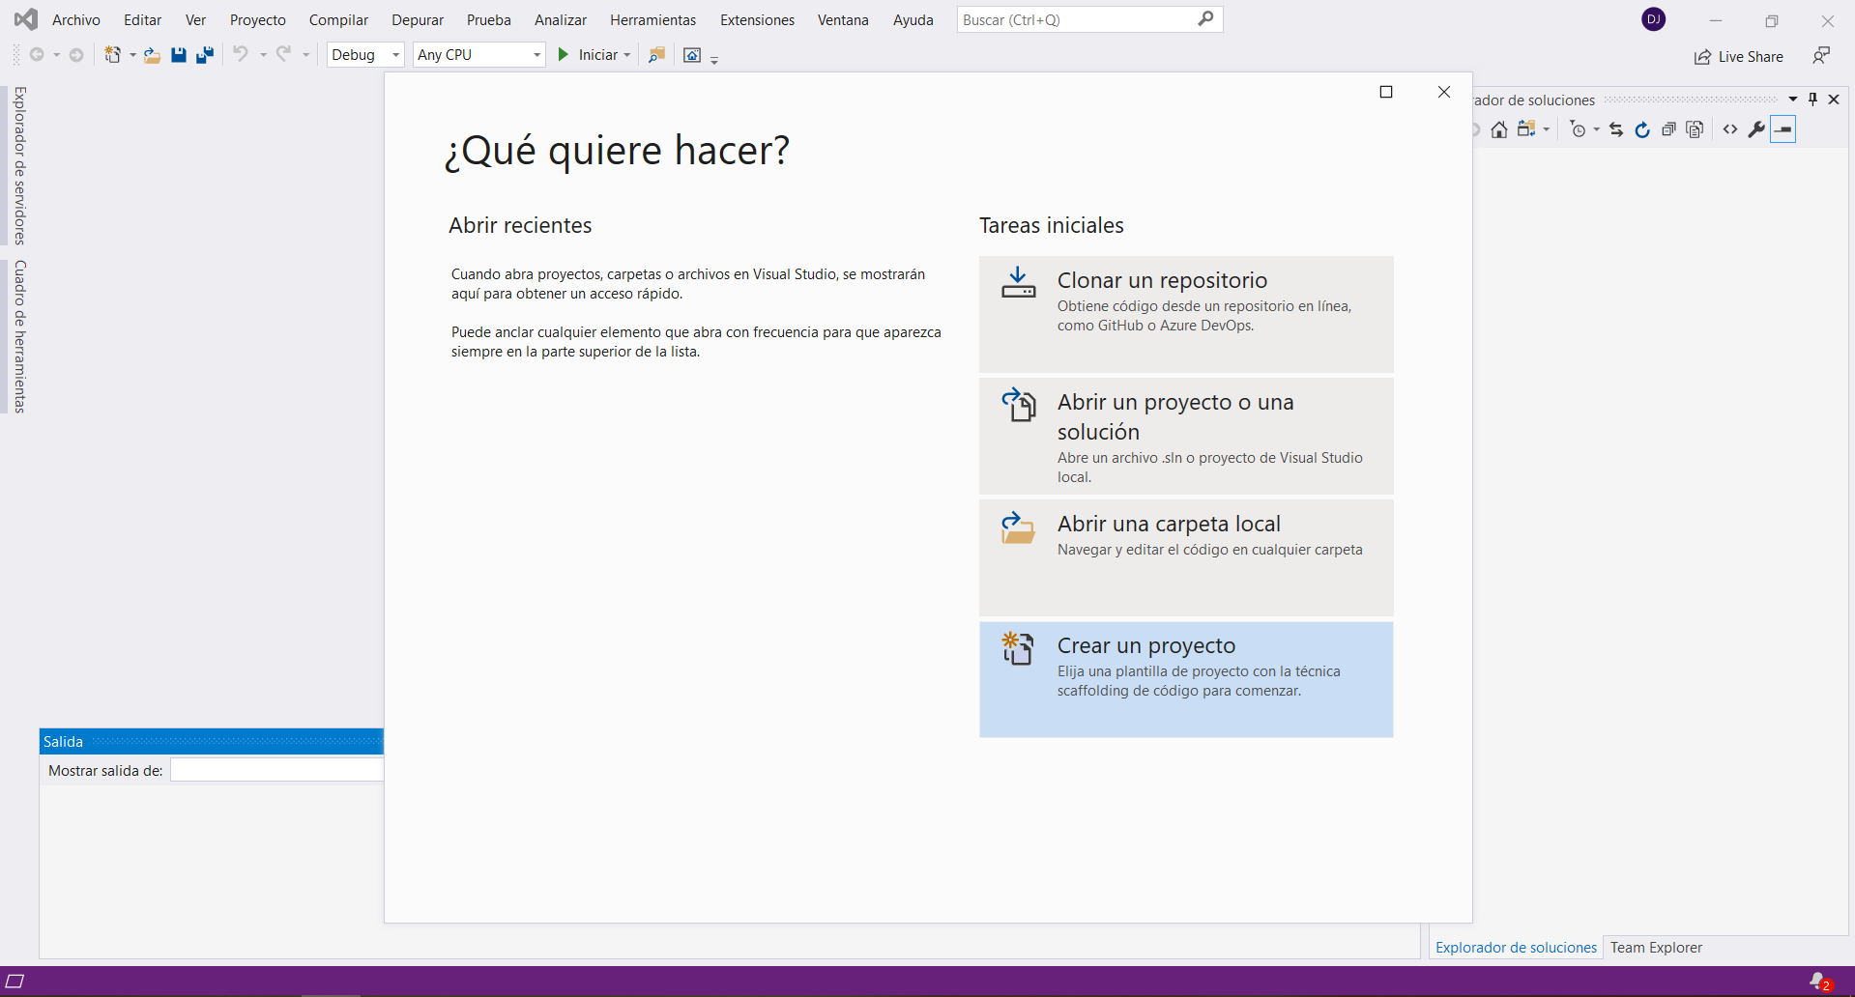
Task: Click the Buscar (Ctrl+Q) search box
Action: tap(1076, 20)
